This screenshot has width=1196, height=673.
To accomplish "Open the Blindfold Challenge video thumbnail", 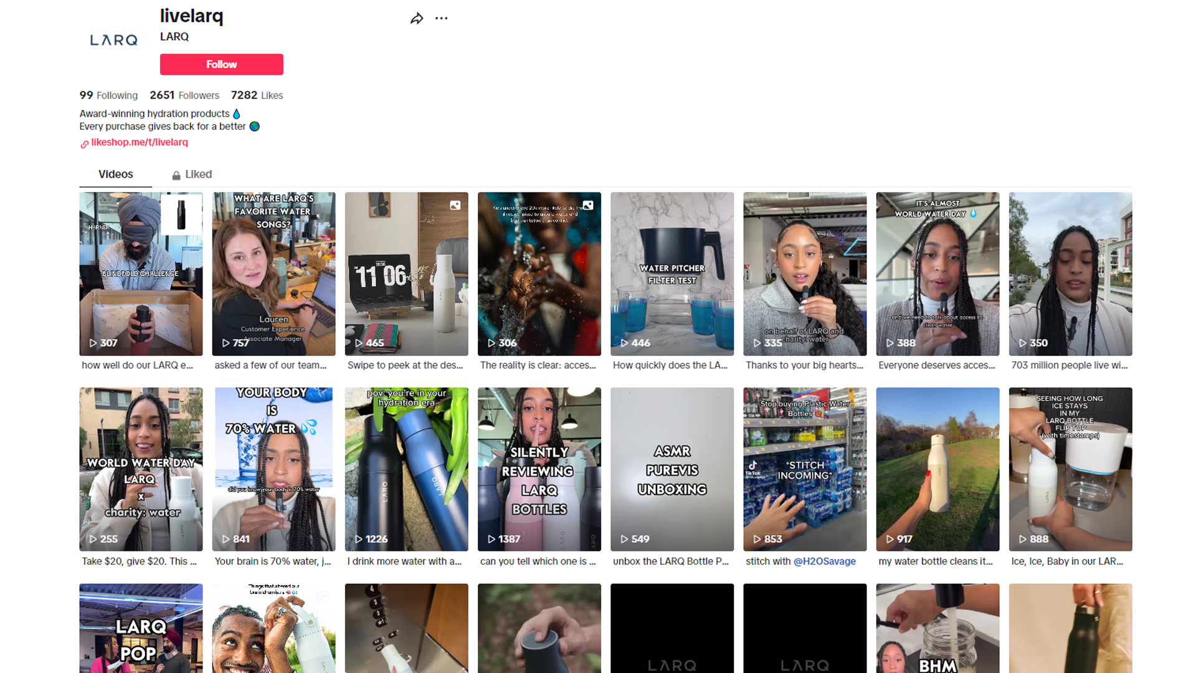I will (141, 274).
